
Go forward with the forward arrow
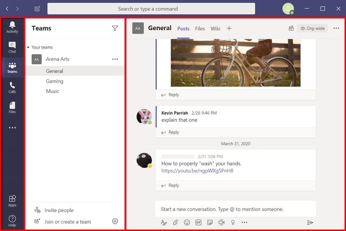(17, 9)
